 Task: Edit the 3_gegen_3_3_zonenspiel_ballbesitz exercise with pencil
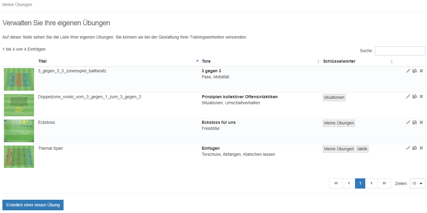pos(408,71)
